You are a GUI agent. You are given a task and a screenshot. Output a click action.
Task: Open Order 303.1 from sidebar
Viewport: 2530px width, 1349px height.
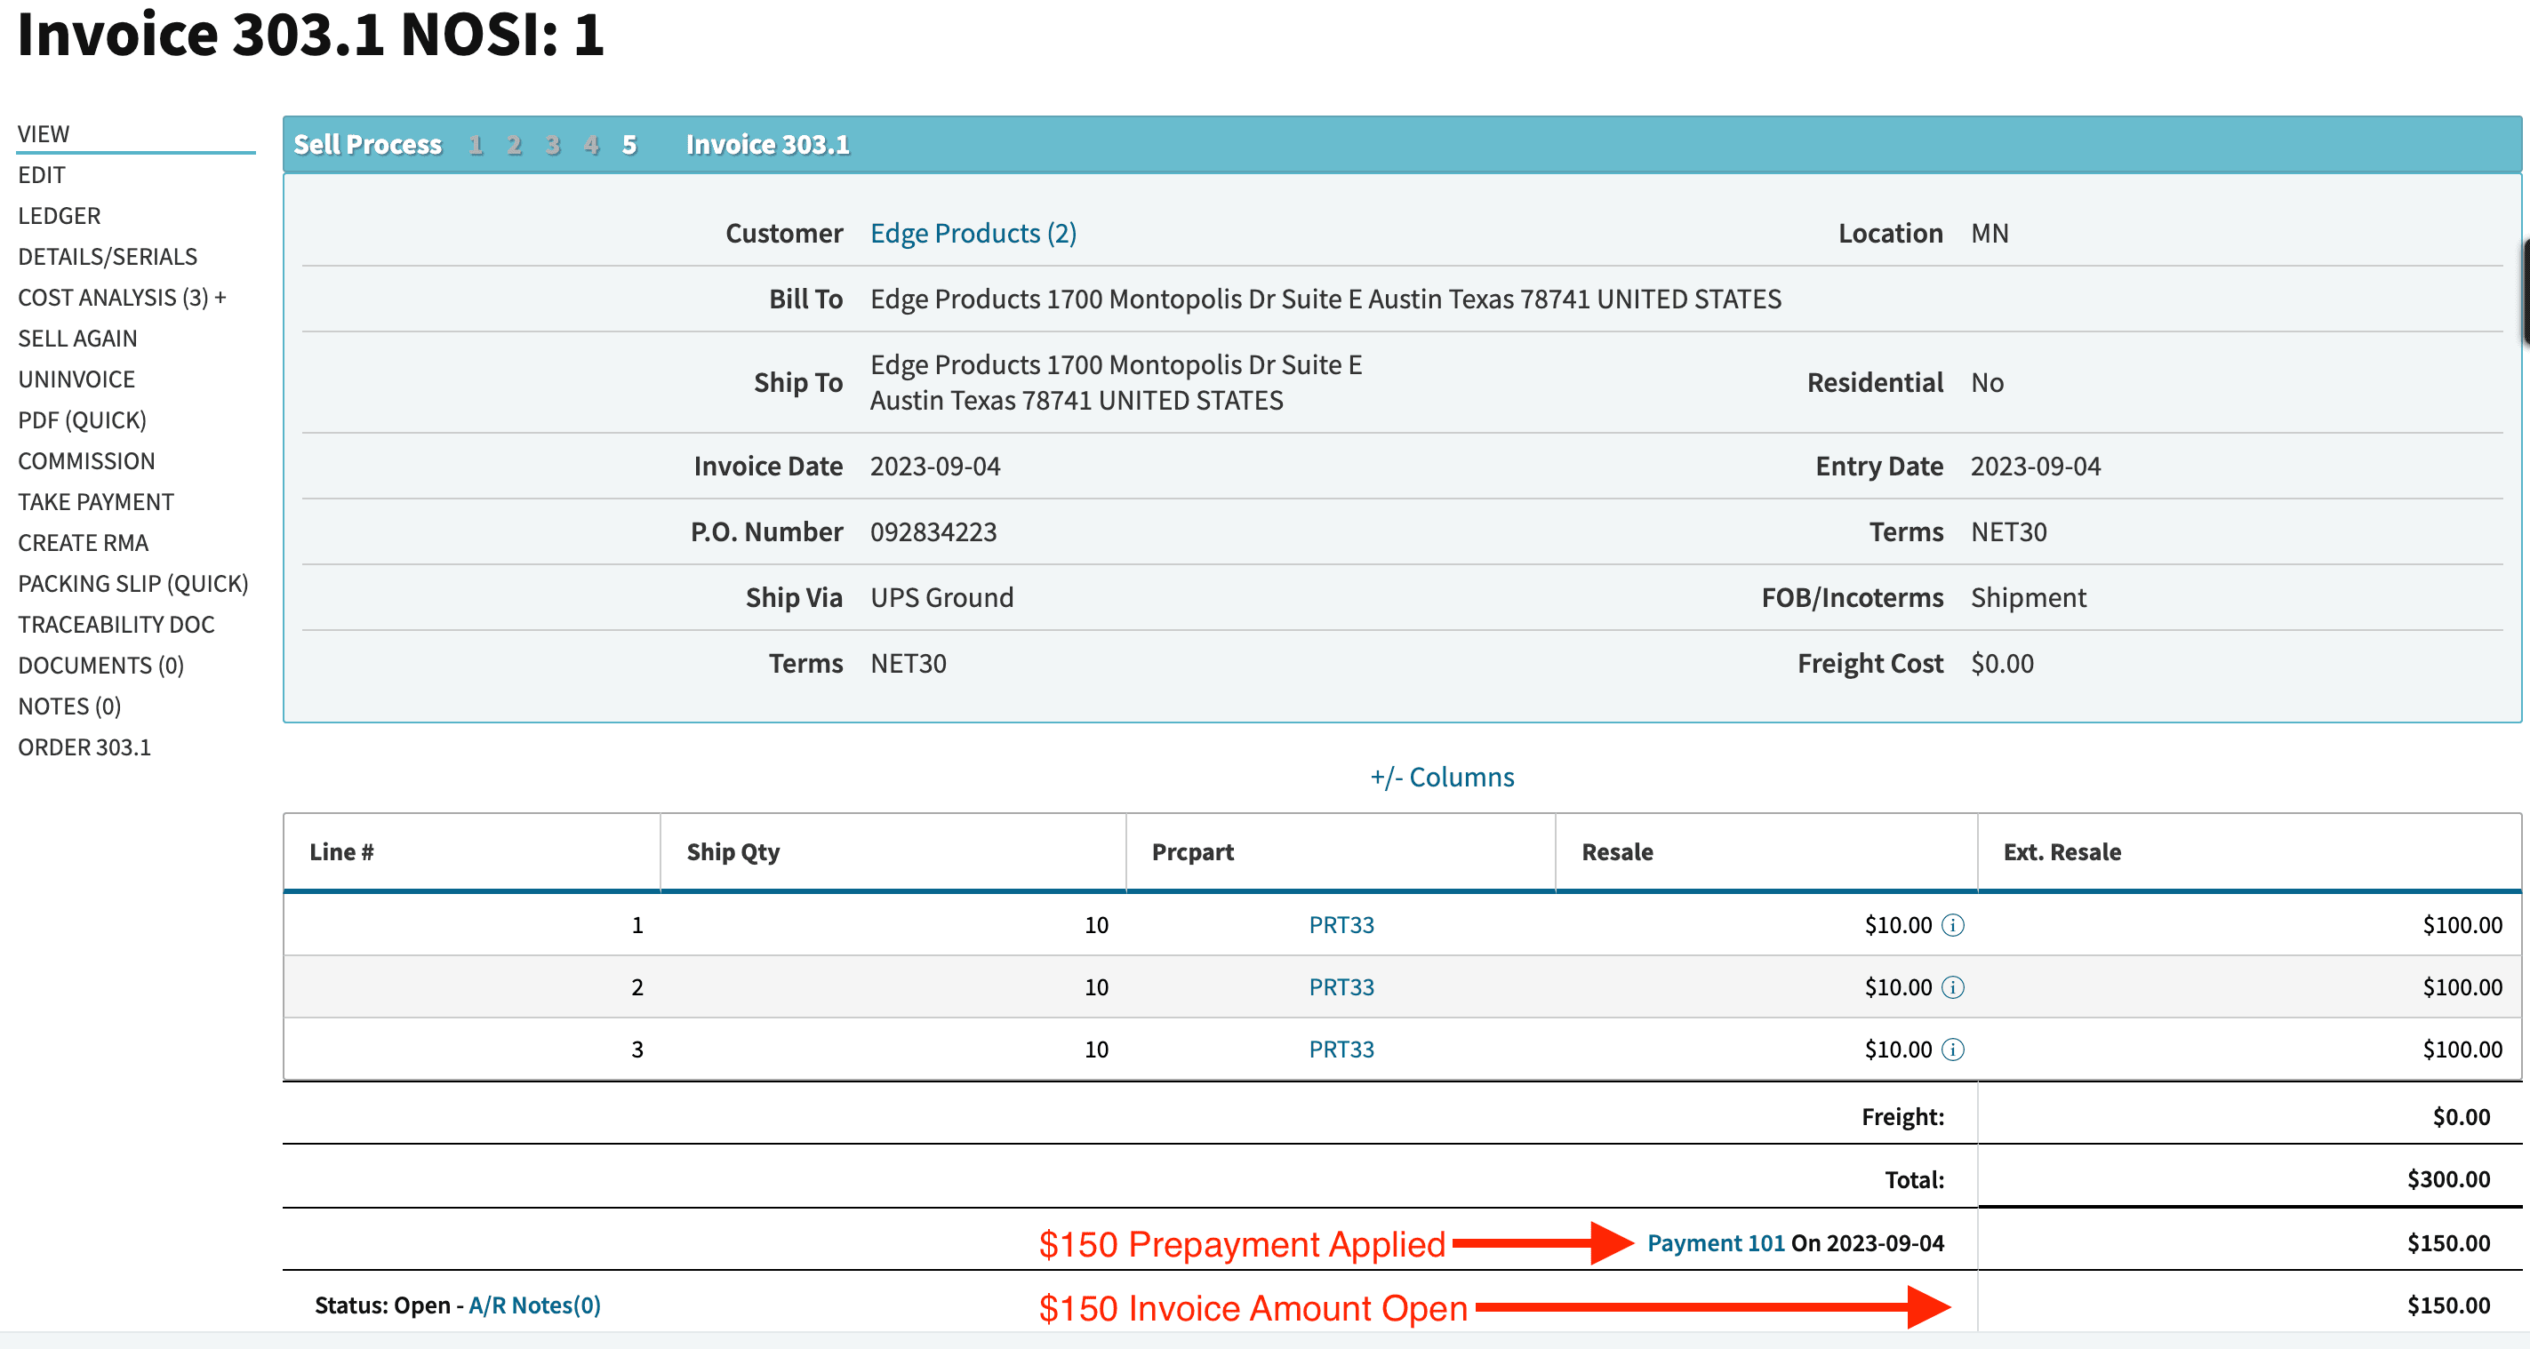click(84, 747)
